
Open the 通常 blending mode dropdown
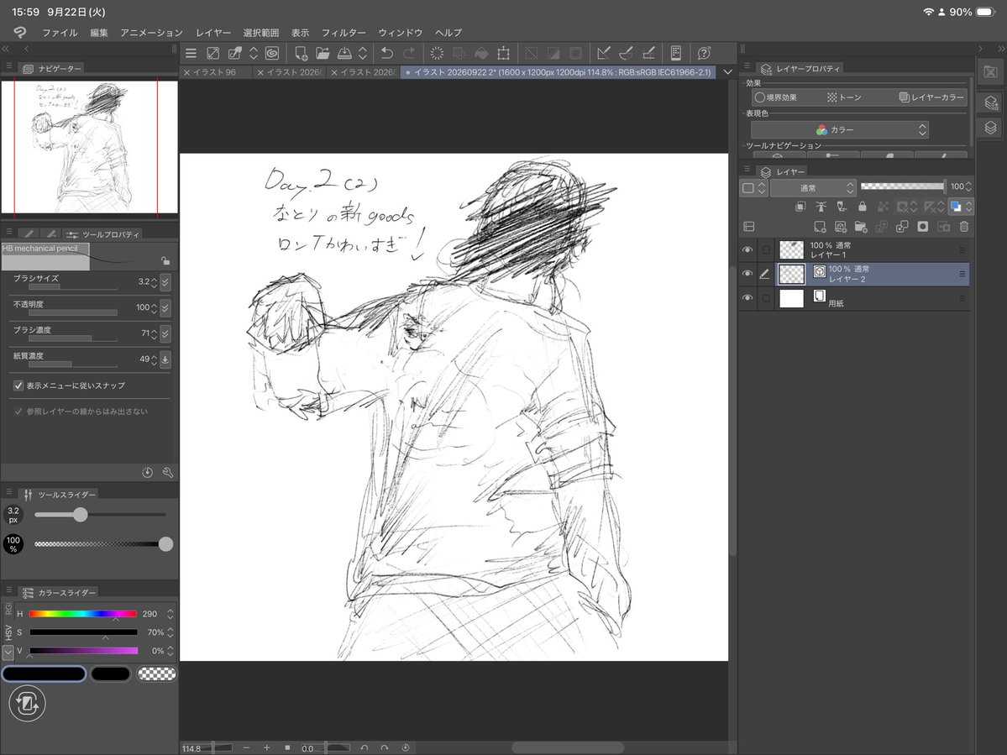(813, 188)
